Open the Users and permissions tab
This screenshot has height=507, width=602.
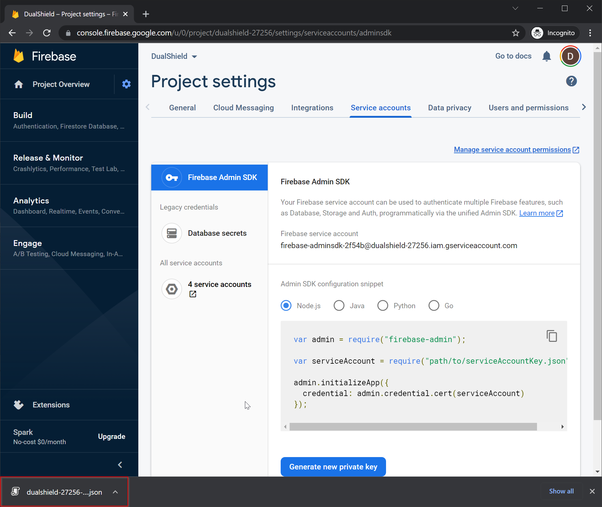(x=528, y=108)
